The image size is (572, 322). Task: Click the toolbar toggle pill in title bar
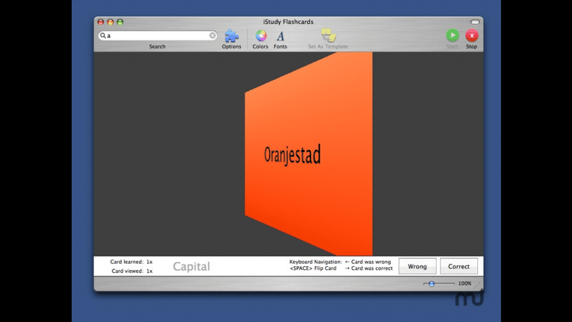click(475, 22)
